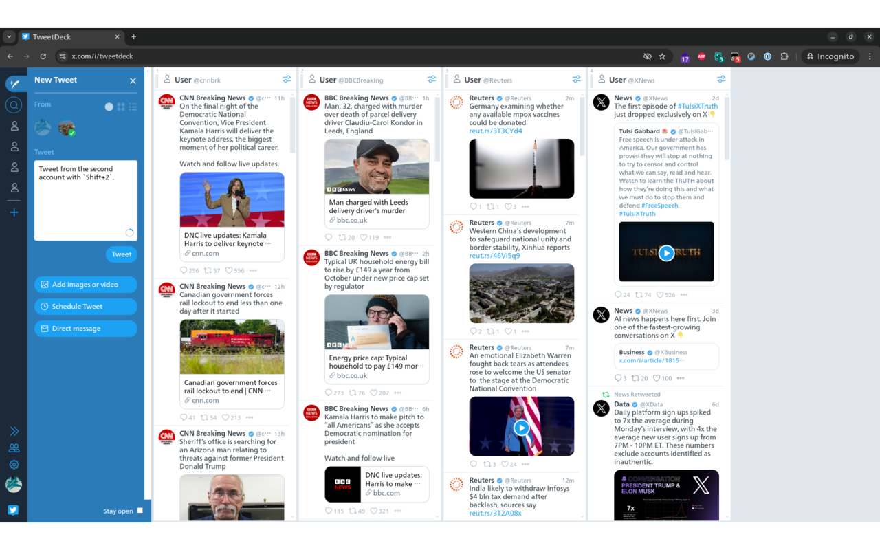The height and width of the screenshot is (550, 880).
Task: Open the Direct message panel
Action: click(85, 328)
